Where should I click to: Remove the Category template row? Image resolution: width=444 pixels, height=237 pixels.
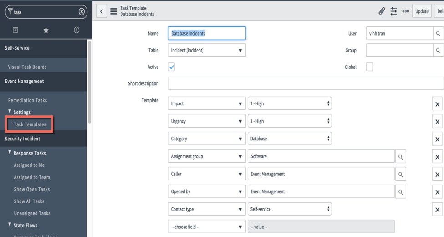tap(437, 139)
